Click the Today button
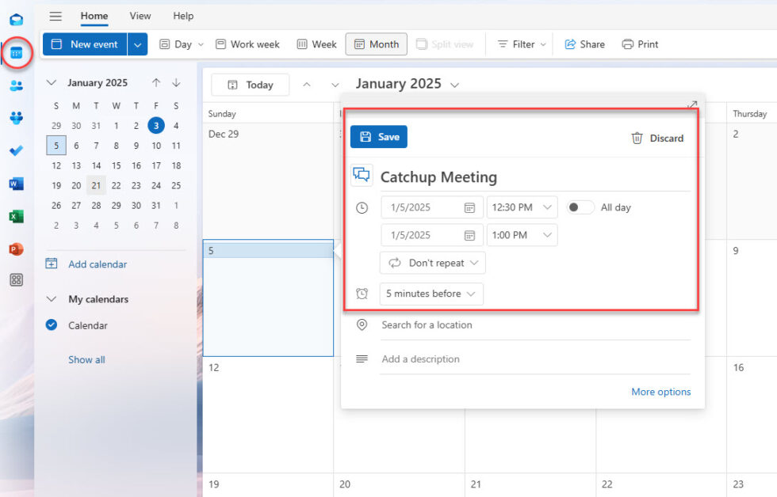This screenshot has height=497, width=777. pyautogui.click(x=251, y=85)
